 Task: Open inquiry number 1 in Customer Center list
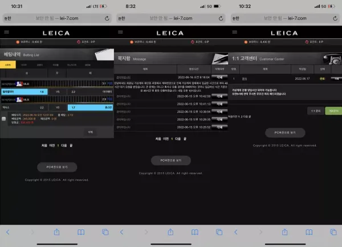(245, 79)
